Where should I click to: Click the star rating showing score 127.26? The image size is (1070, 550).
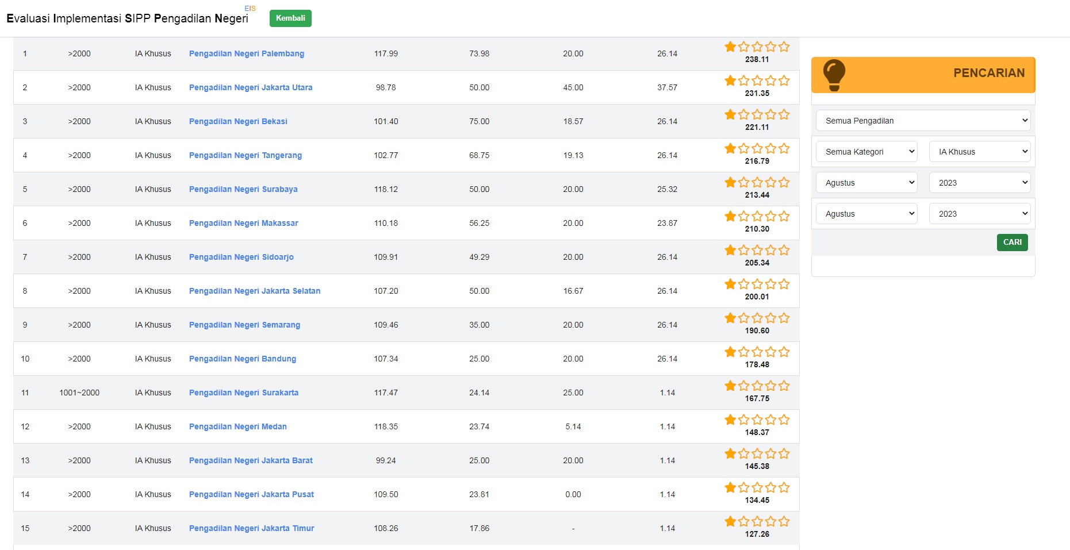click(757, 522)
